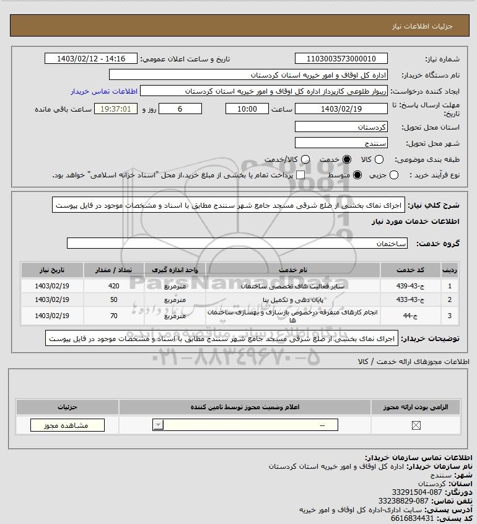Click the ایجاد کننده درخواست field
The height and width of the screenshot is (524, 477).
point(264,91)
